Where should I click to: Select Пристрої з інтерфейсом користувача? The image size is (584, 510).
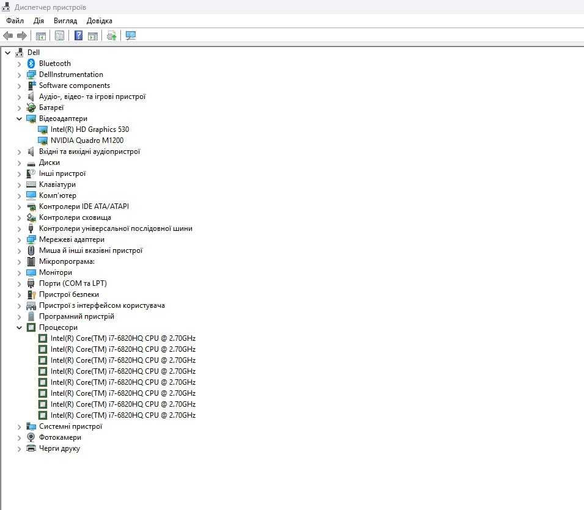pos(101,305)
